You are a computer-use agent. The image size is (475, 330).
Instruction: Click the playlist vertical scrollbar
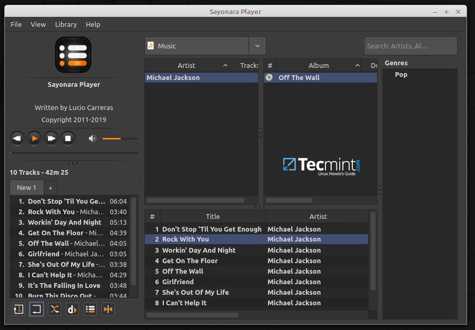coord(134,242)
